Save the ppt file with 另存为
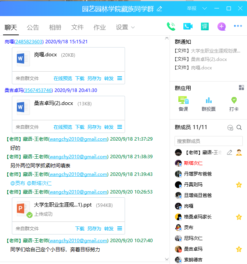Screen dimensions: 247x264 94,229
